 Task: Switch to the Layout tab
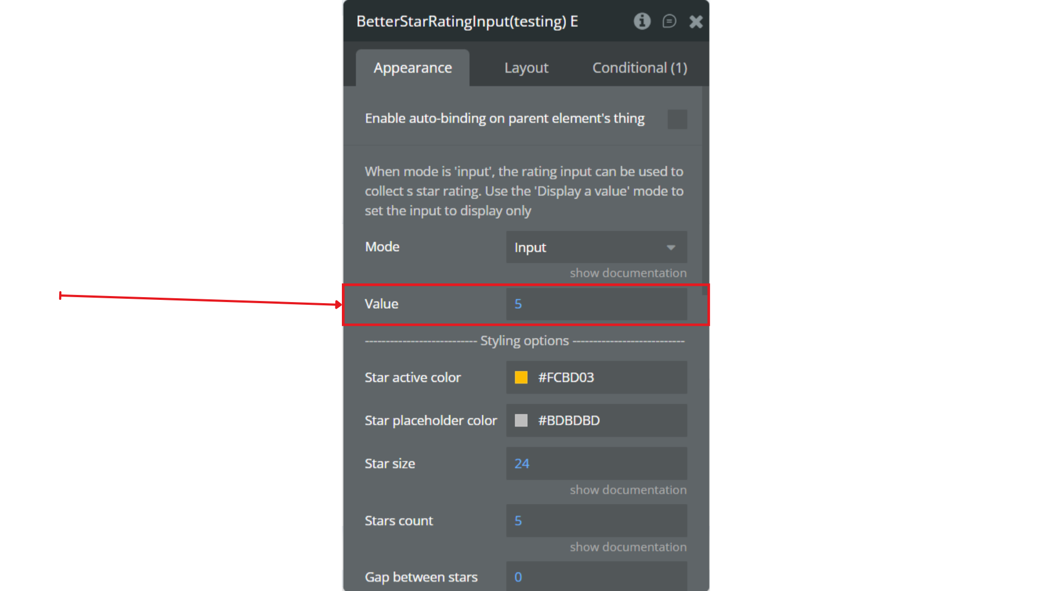[x=526, y=68]
